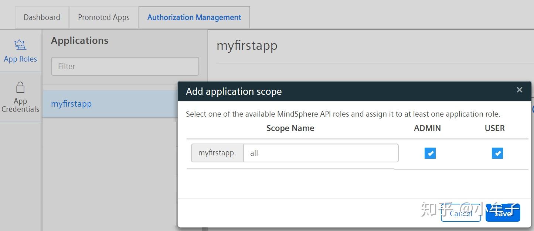The height and width of the screenshot is (231, 534).
Task: Switch to the Dashboard tab
Action: pos(42,17)
